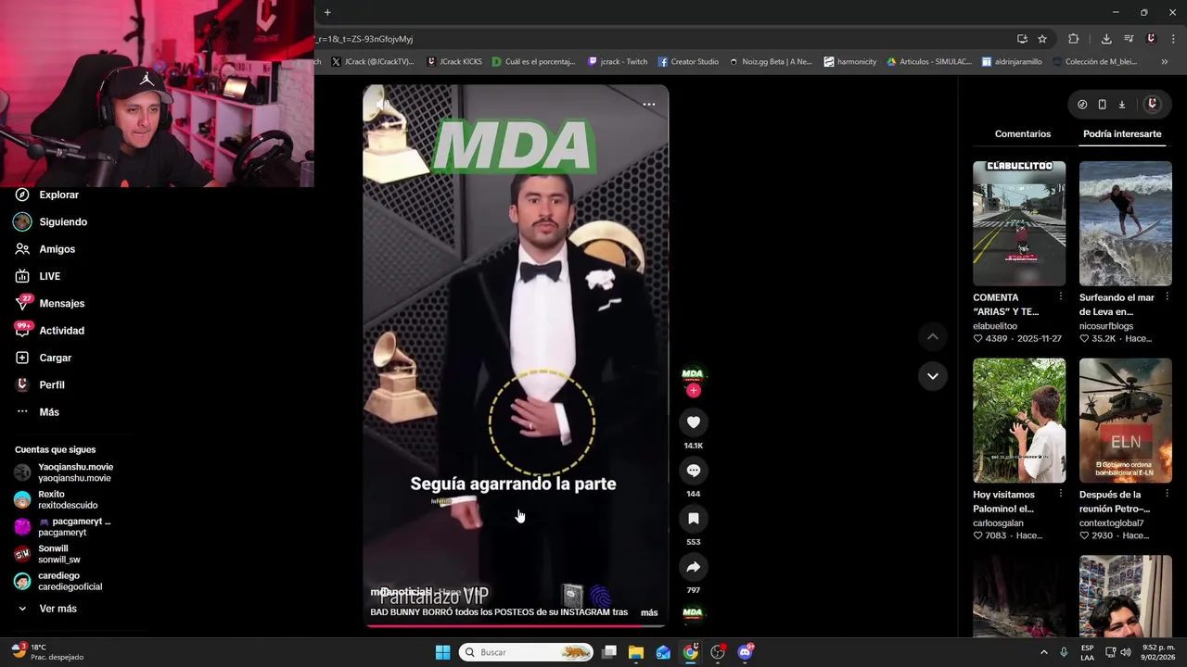The image size is (1187, 667).
Task: Open the Creator Studio bookmark
Action: [688, 62]
